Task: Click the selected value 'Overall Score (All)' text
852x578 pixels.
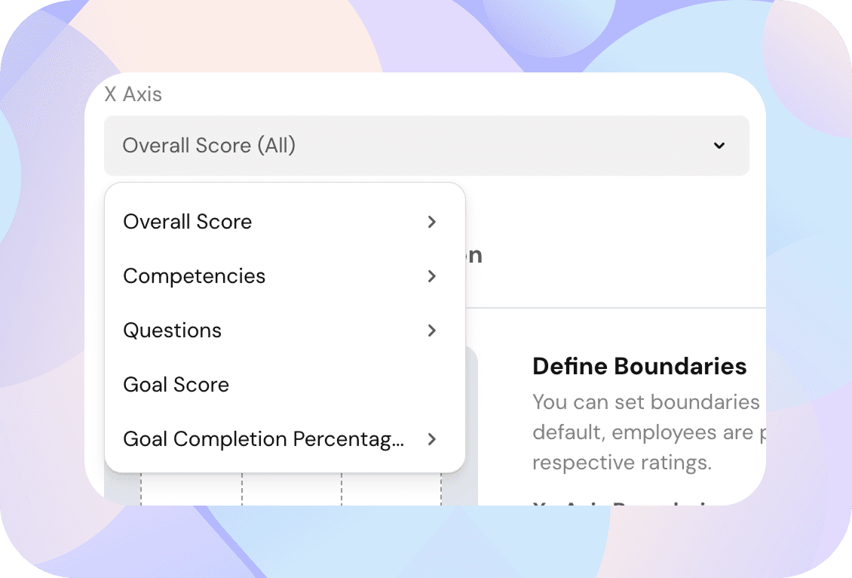Action: tap(209, 146)
